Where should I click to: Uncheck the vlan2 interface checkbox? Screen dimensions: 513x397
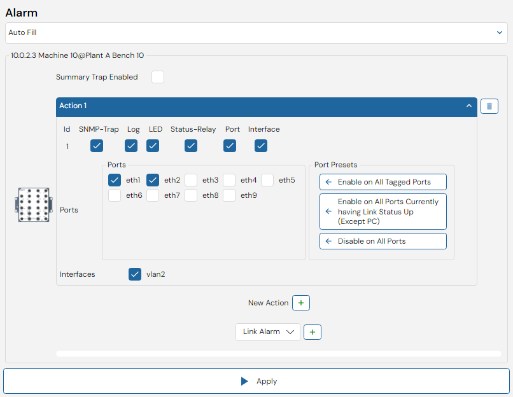pyautogui.click(x=135, y=274)
